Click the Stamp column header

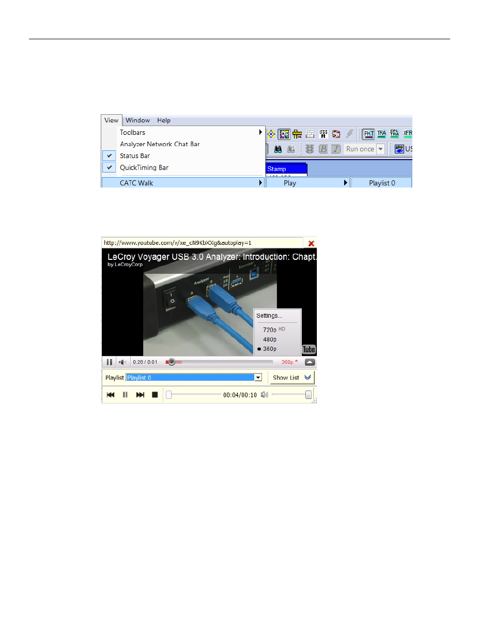pos(287,169)
